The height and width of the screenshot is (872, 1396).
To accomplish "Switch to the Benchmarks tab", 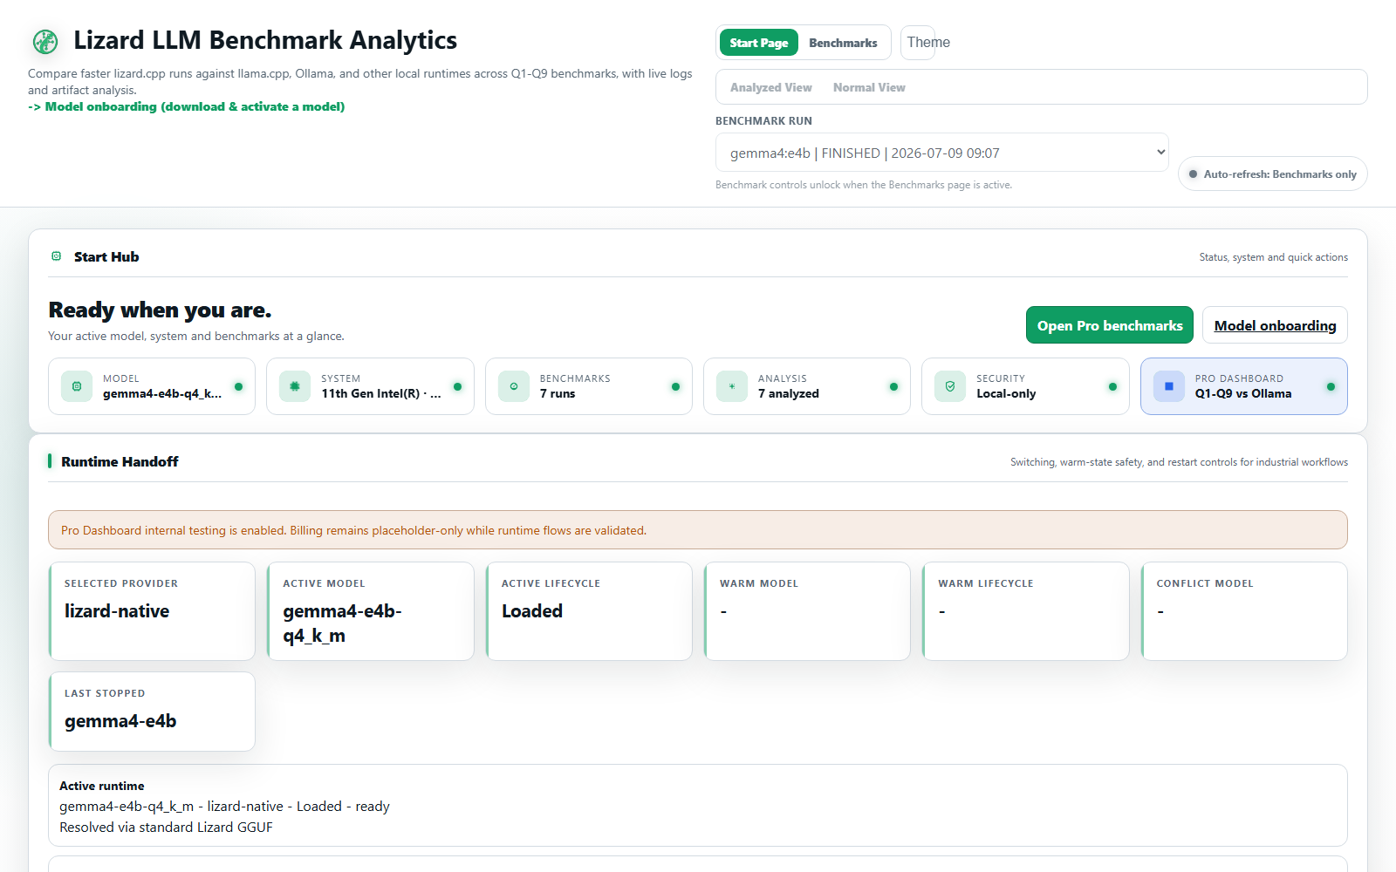I will tap(843, 43).
